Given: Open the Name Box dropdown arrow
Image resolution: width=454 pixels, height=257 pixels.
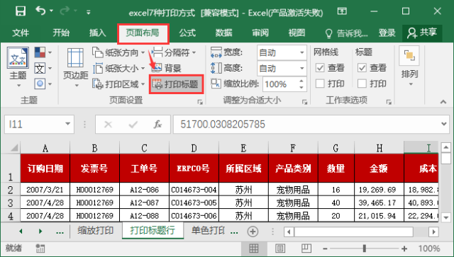Looking at the screenshot, I should click(x=68, y=124).
